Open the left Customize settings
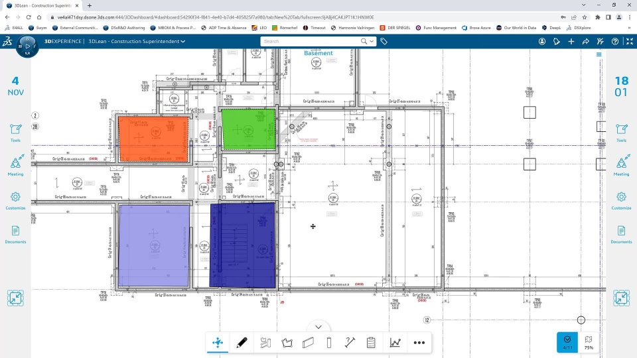The width and height of the screenshot is (637, 358). click(x=15, y=201)
